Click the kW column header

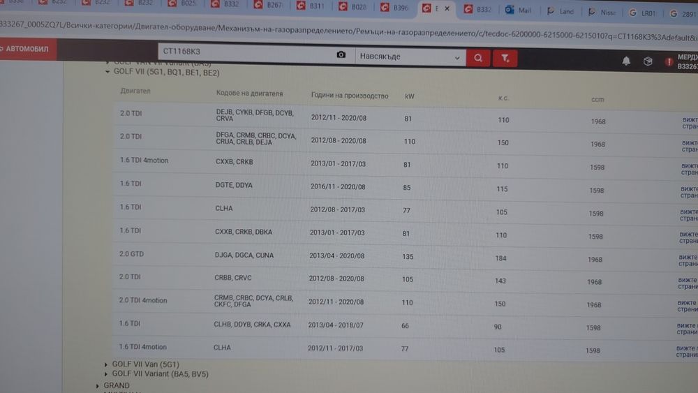(x=410, y=96)
